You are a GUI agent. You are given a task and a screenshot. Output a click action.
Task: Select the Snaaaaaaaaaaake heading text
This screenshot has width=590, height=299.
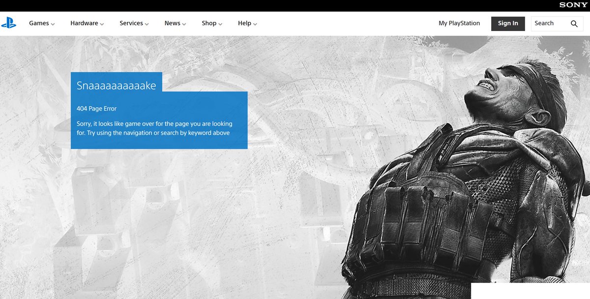tap(117, 86)
